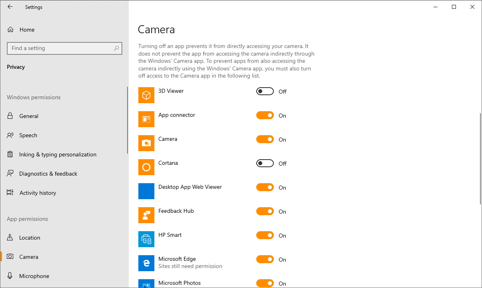The width and height of the screenshot is (482, 288).
Task: Click the sidebar scrollbar thumb
Action: point(128,120)
